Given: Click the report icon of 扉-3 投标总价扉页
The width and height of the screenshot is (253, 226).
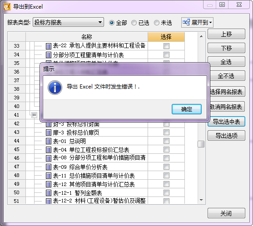Looking at the screenshot, I should (x=49, y=133).
